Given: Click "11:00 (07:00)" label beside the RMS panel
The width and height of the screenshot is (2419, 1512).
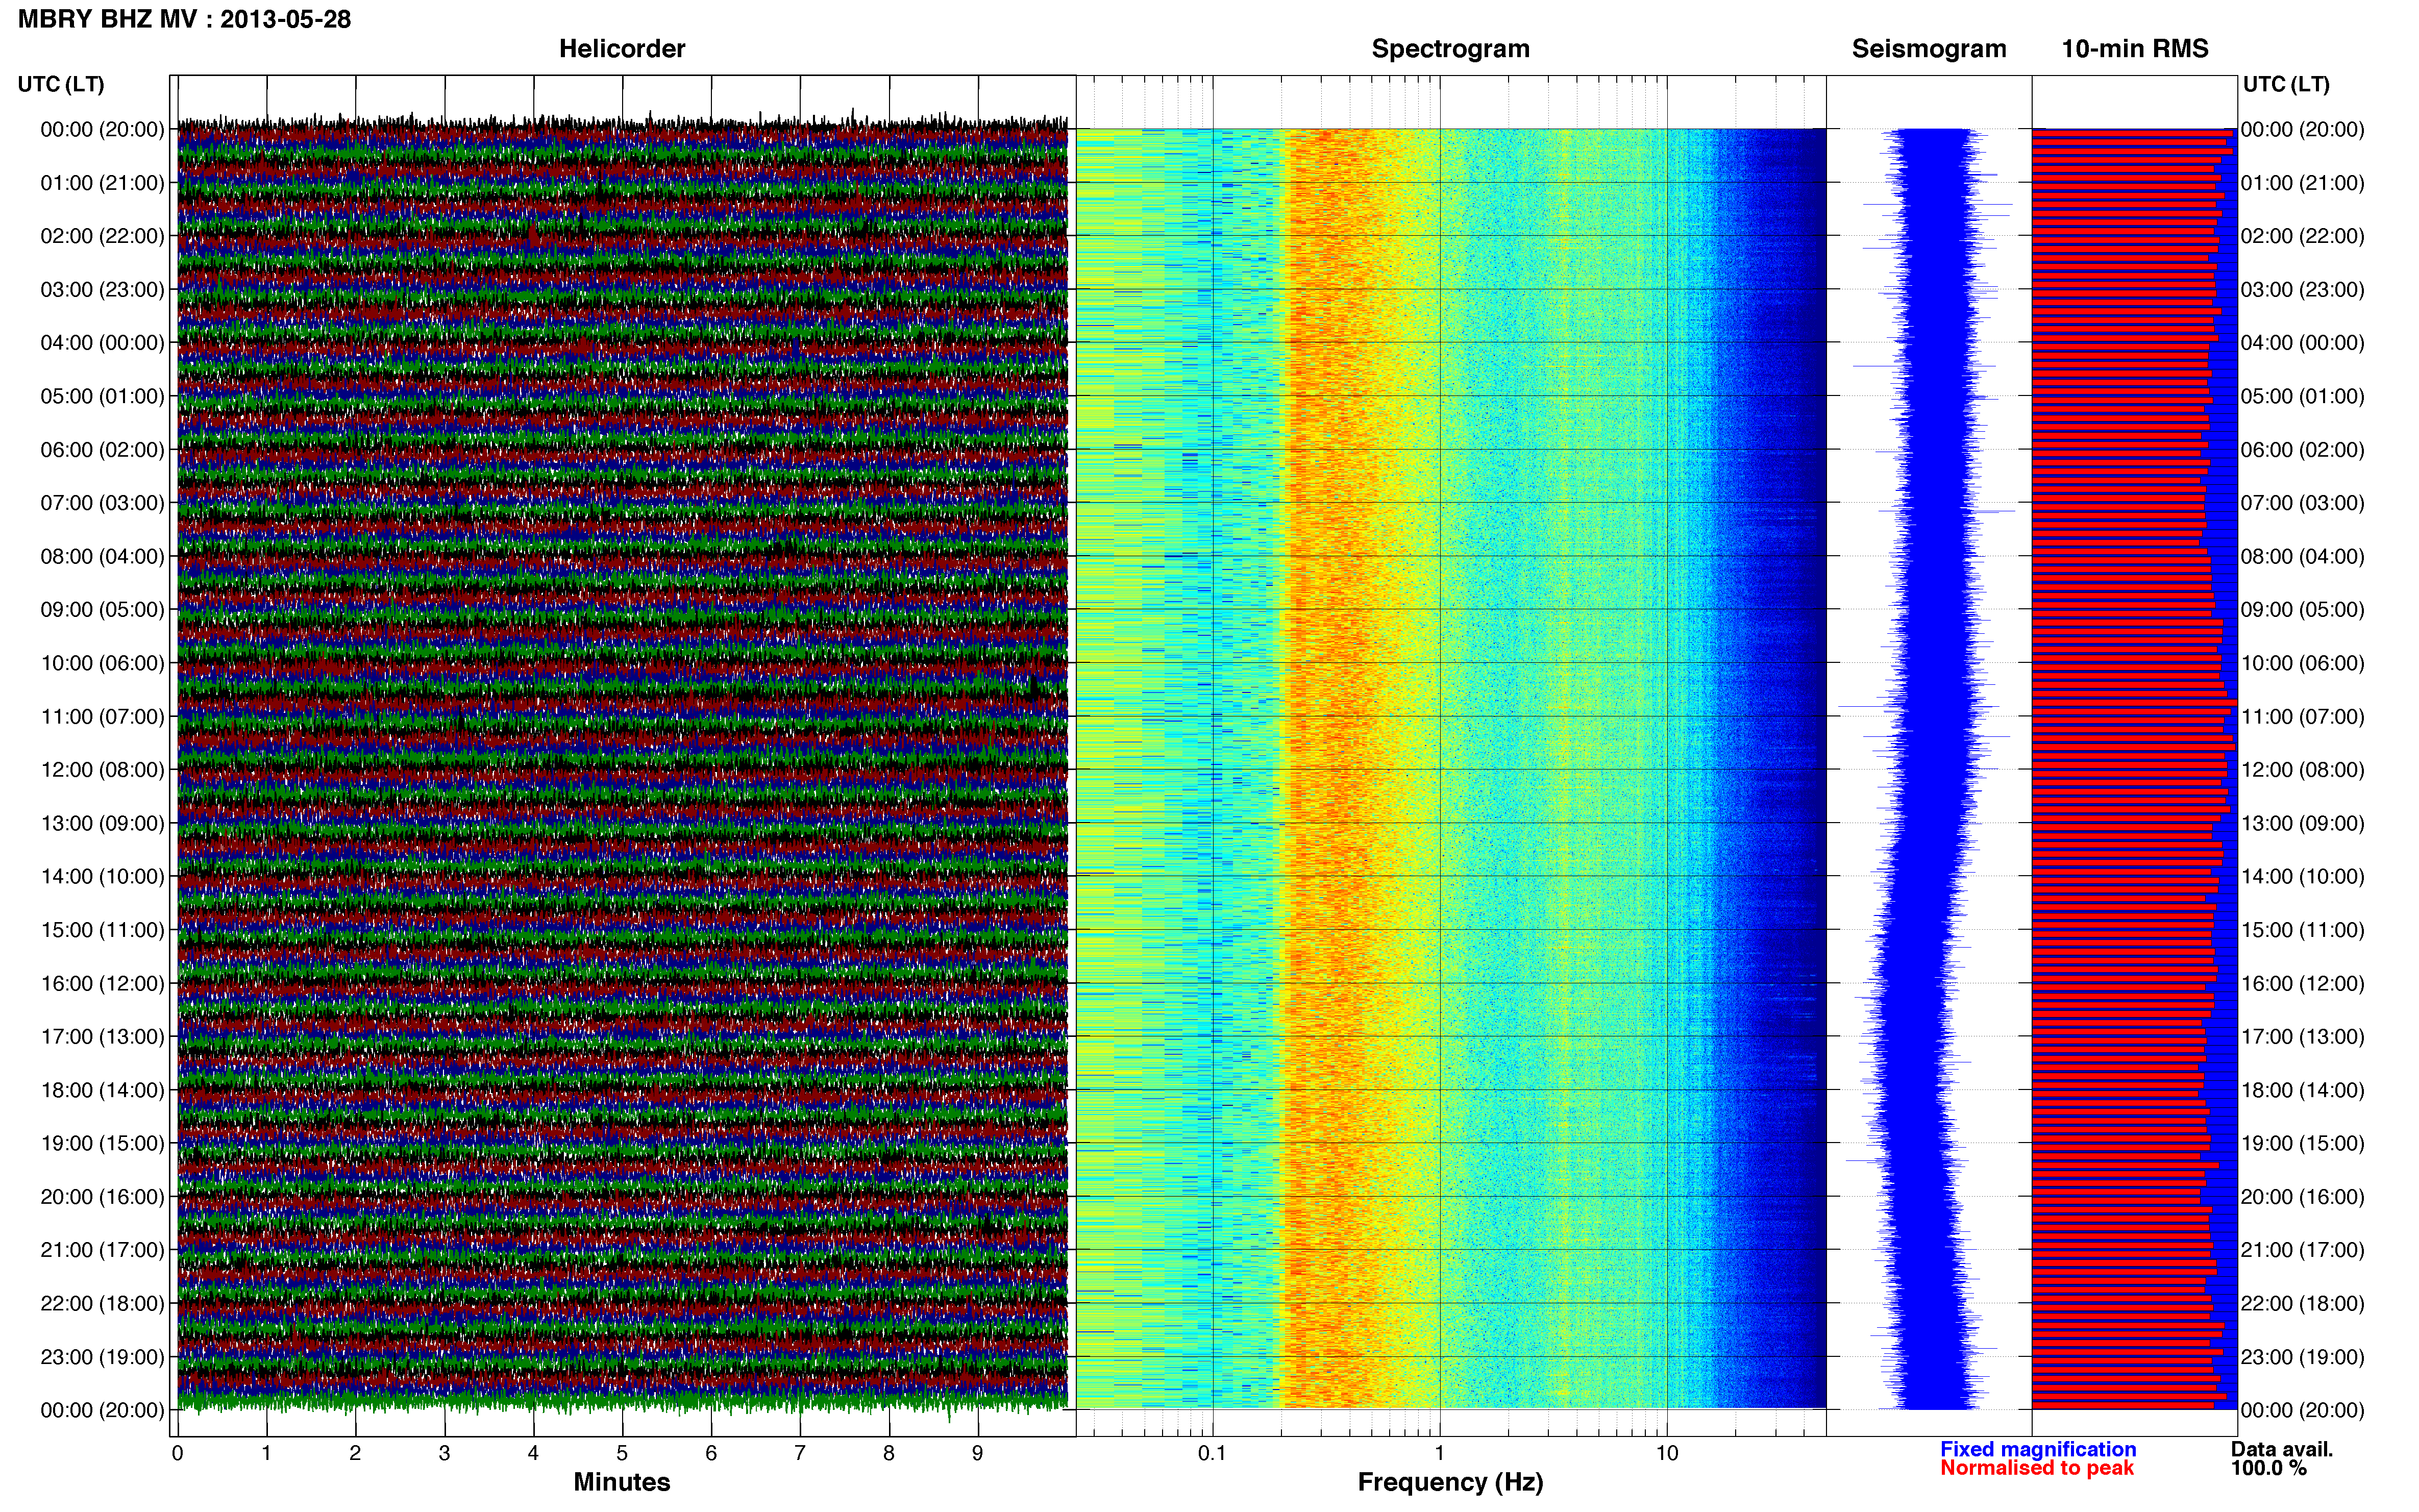Looking at the screenshot, I should (x=2302, y=717).
